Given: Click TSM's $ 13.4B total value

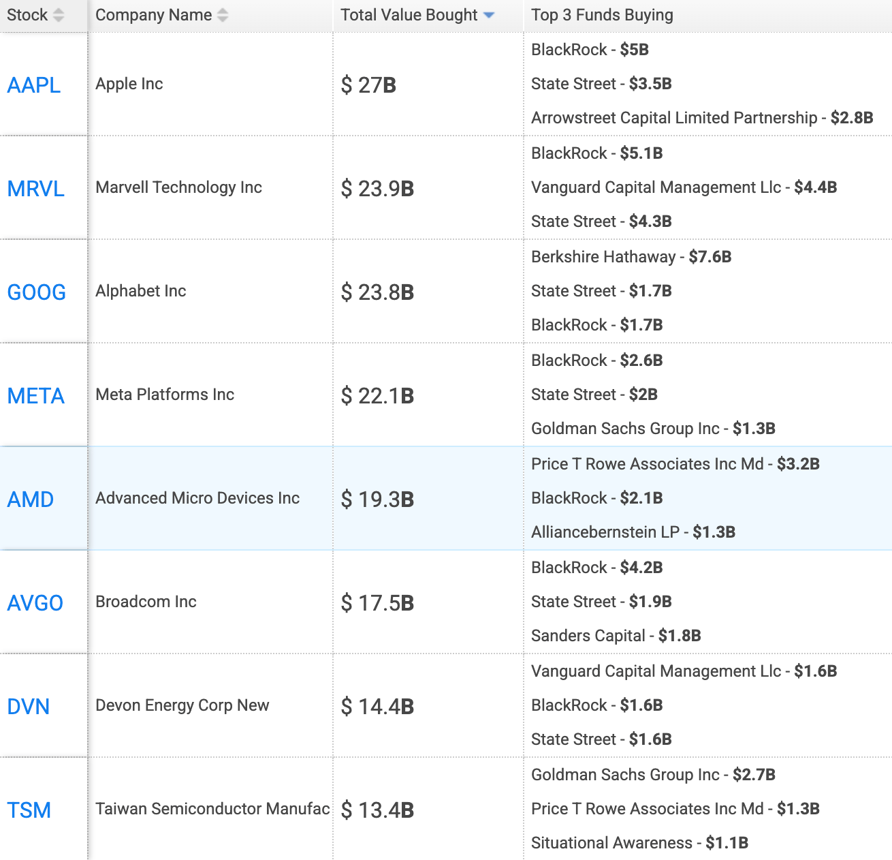Looking at the screenshot, I should [x=377, y=810].
